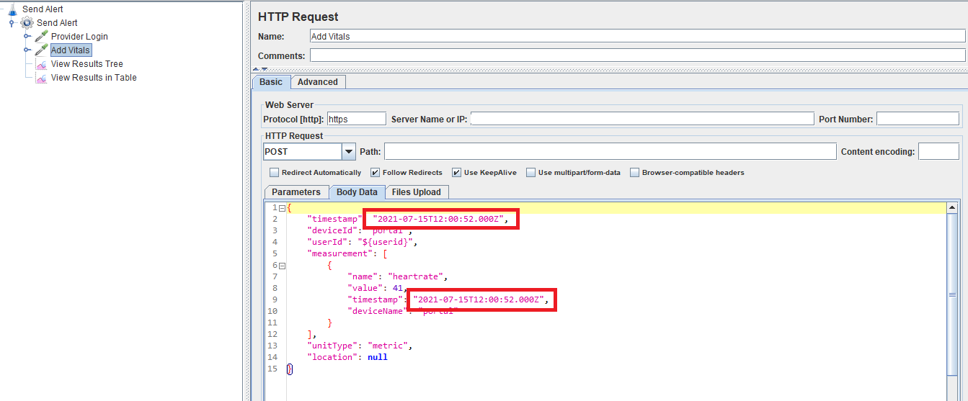Click the "deviceId" key on line 3
Viewport: 968px width, 401px height.
[332, 230]
